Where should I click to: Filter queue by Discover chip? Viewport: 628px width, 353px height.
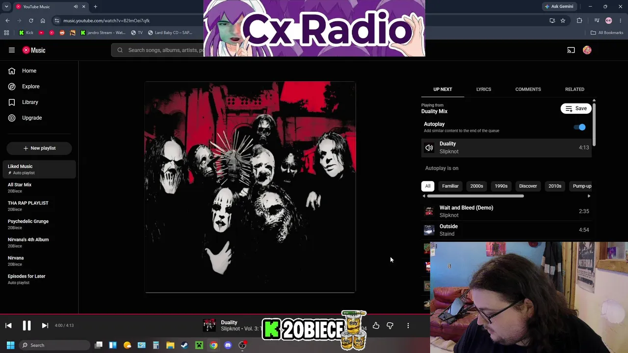(528, 186)
